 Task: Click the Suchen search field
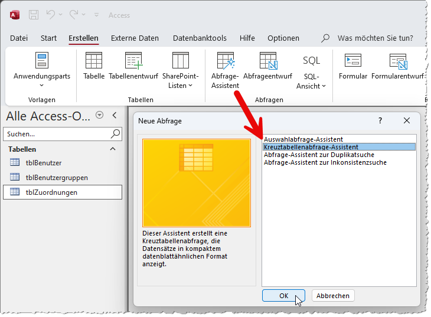[x=56, y=134]
